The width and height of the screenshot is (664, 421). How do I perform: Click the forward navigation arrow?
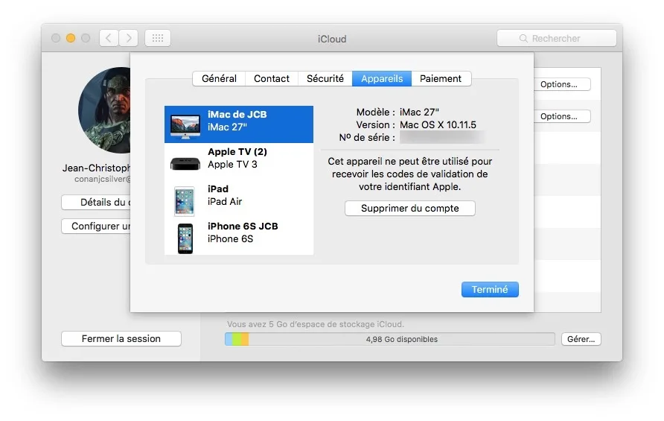(x=128, y=38)
